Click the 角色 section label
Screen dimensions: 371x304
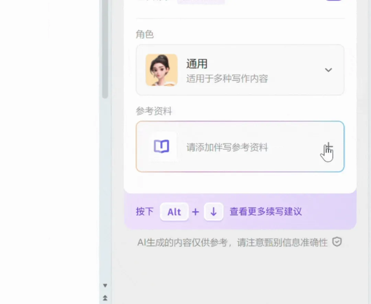pos(145,34)
